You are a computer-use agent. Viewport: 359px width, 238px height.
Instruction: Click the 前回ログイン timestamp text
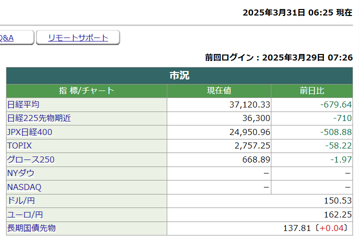point(279,57)
